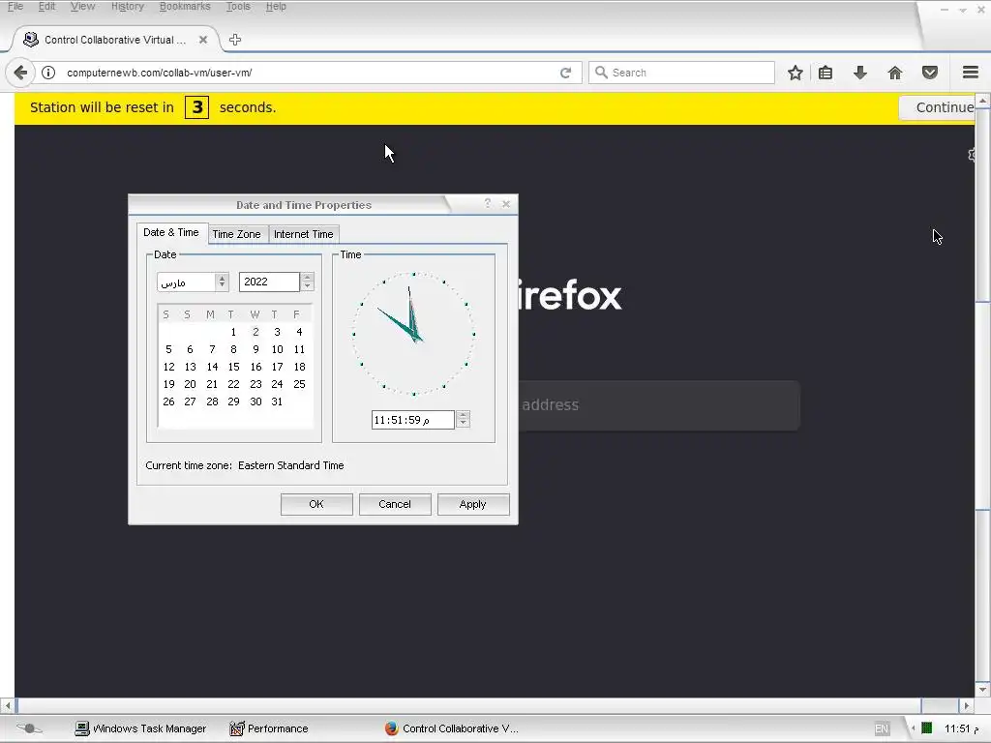
Task: Click the EN language indicator in tray
Action: pyautogui.click(x=882, y=729)
